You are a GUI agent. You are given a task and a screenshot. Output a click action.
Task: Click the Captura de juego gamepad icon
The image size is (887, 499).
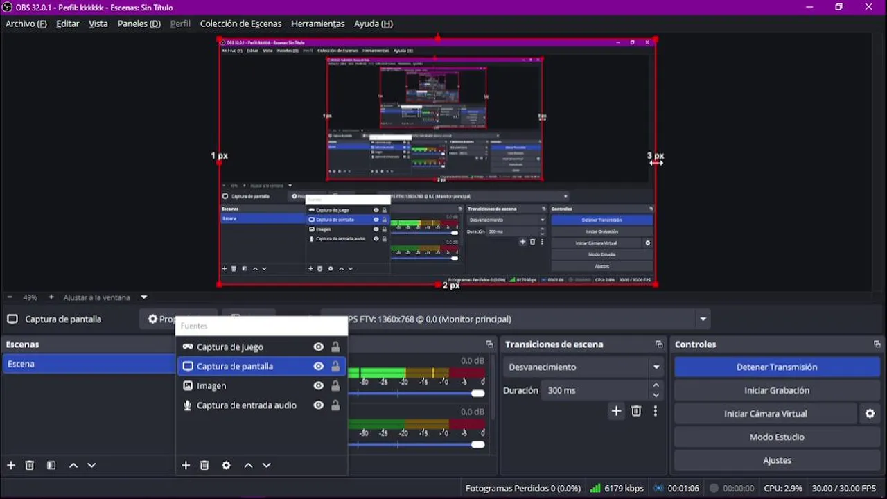(x=187, y=347)
